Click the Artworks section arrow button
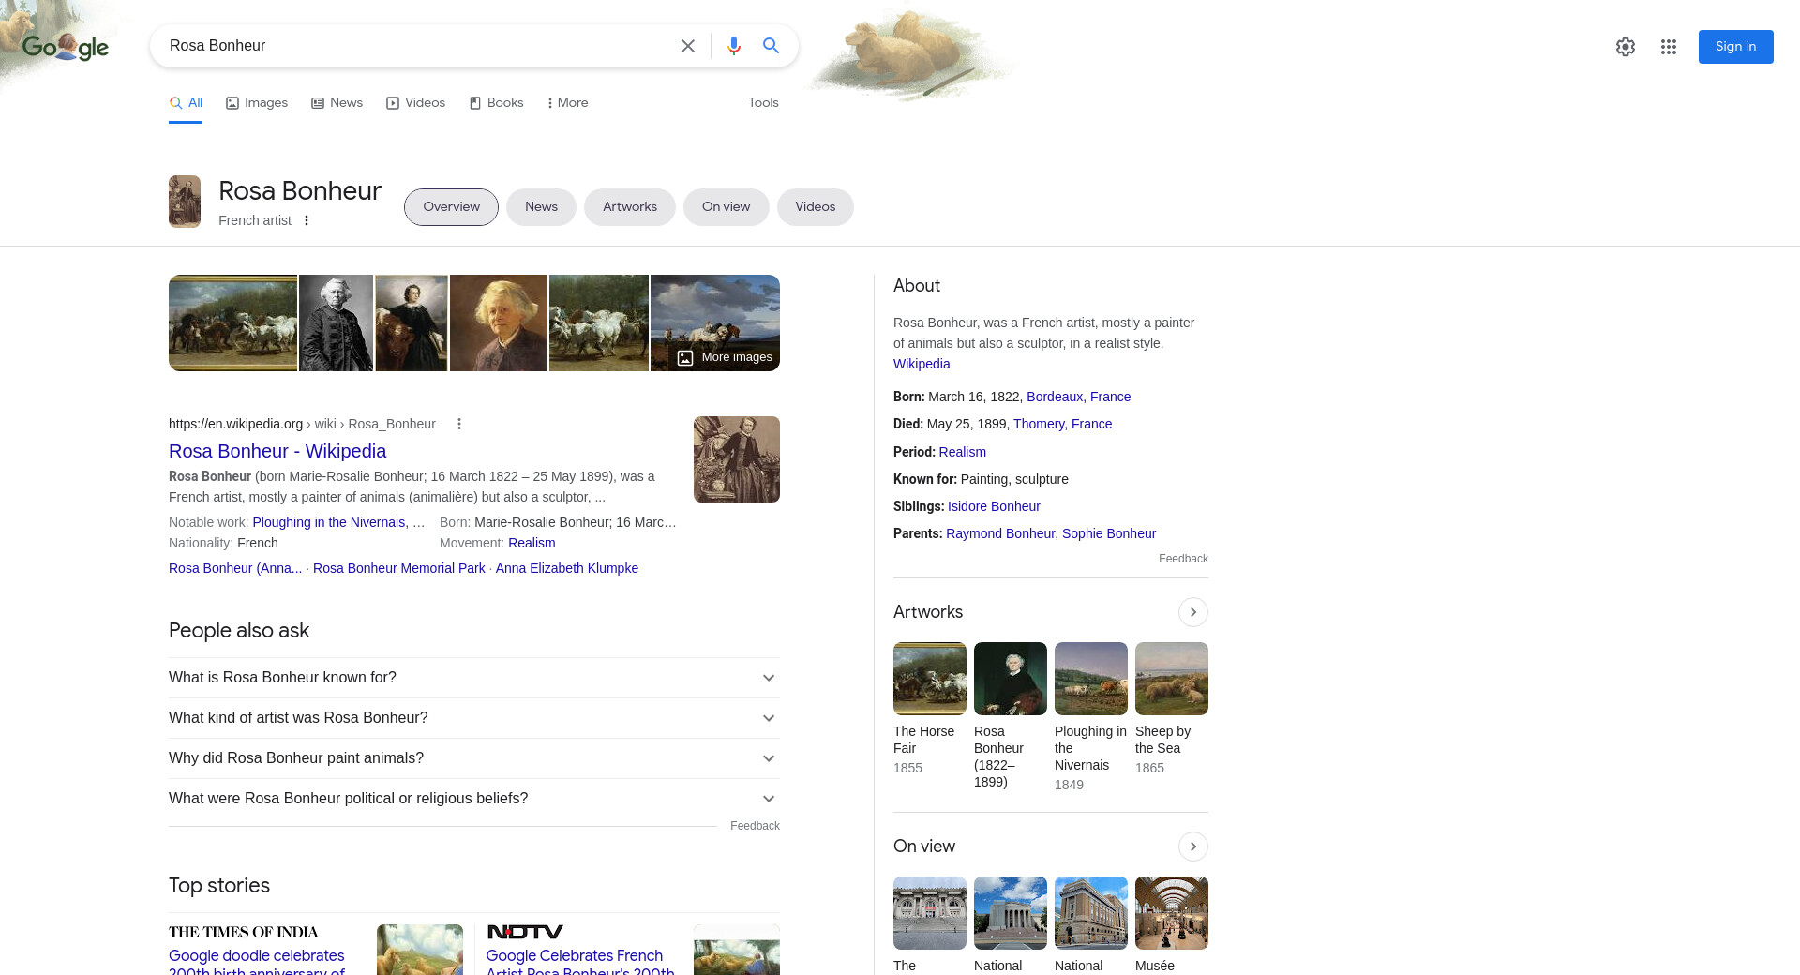1800x975 pixels. point(1192,612)
